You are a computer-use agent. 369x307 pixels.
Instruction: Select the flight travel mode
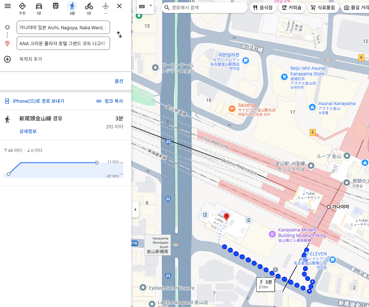[x=106, y=8]
